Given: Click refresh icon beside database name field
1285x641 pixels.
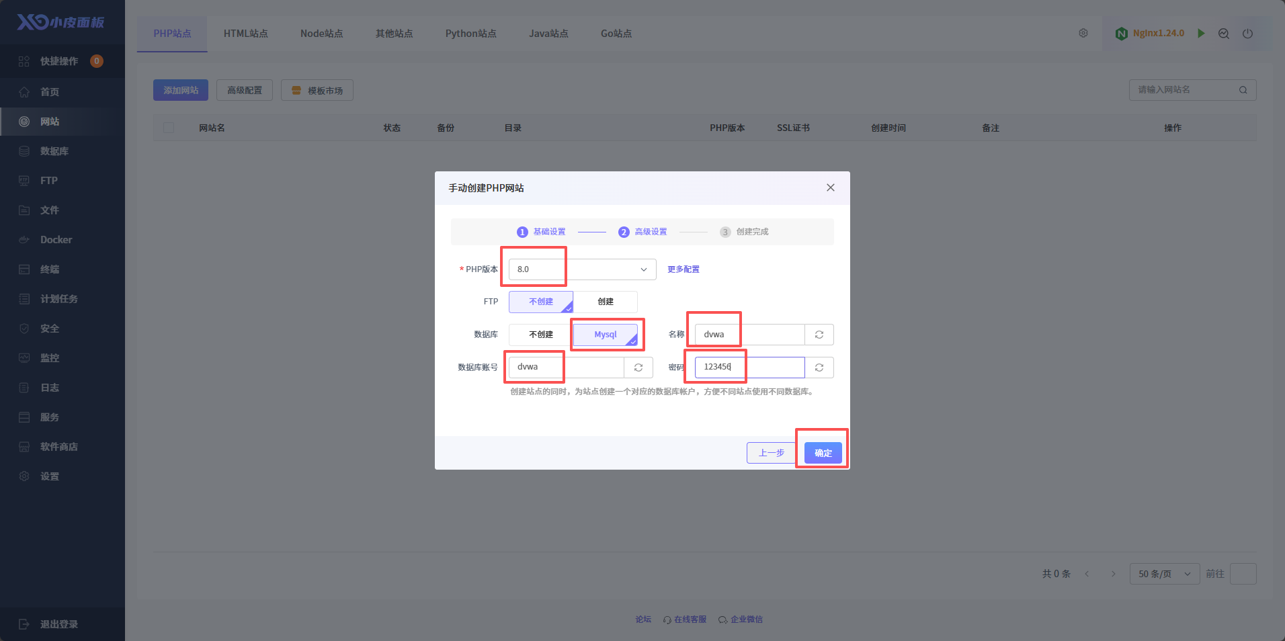Looking at the screenshot, I should [x=819, y=335].
